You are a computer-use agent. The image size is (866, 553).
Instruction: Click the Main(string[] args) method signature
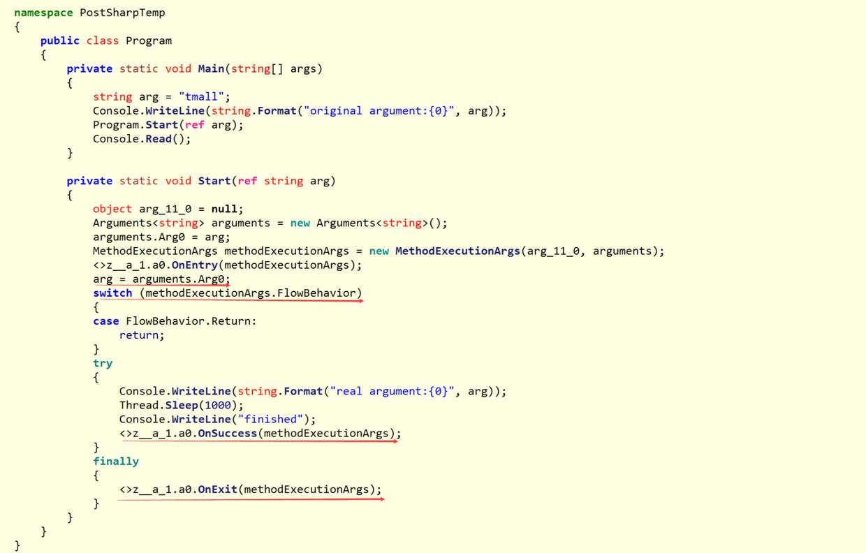pyautogui.click(x=195, y=68)
